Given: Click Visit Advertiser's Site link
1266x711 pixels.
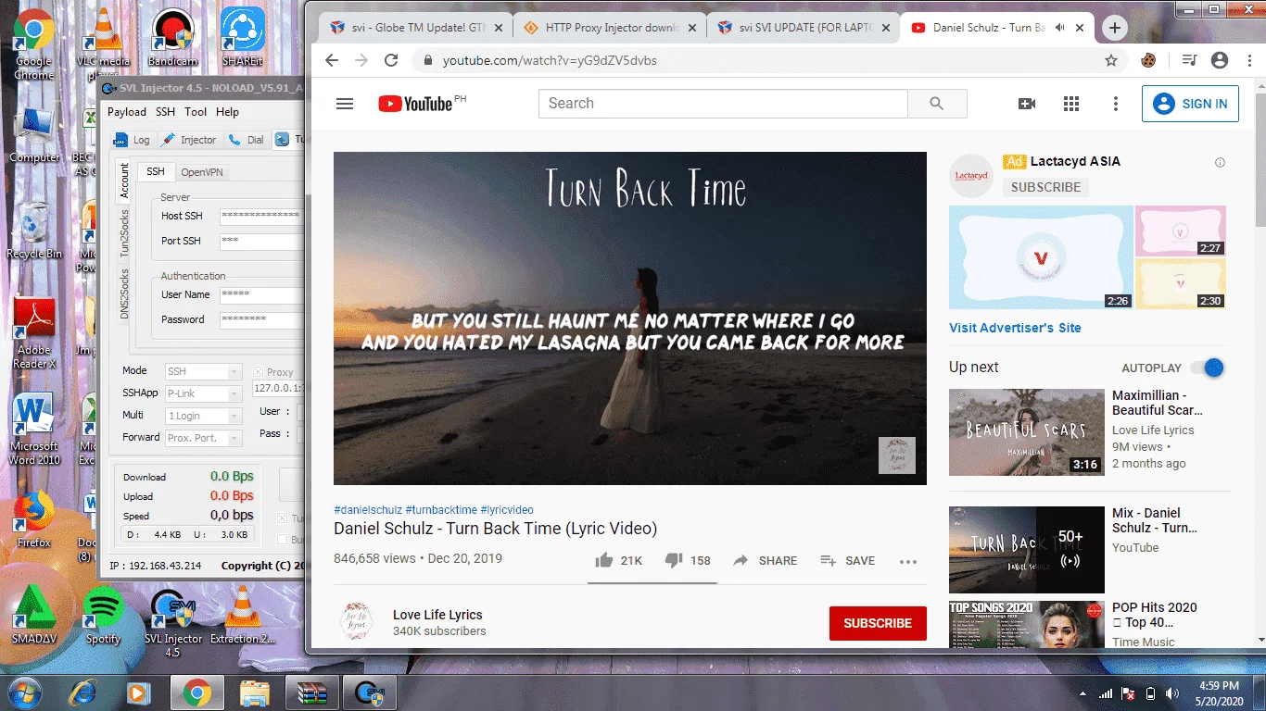Looking at the screenshot, I should pos(1015,328).
